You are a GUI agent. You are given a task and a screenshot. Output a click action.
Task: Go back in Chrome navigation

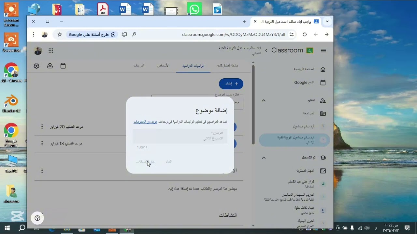coord(316,34)
